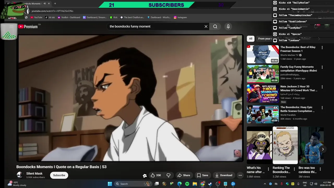Open options for Best of Riley Freeman video
The width and height of the screenshot is (334, 188).
tap(322, 48)
